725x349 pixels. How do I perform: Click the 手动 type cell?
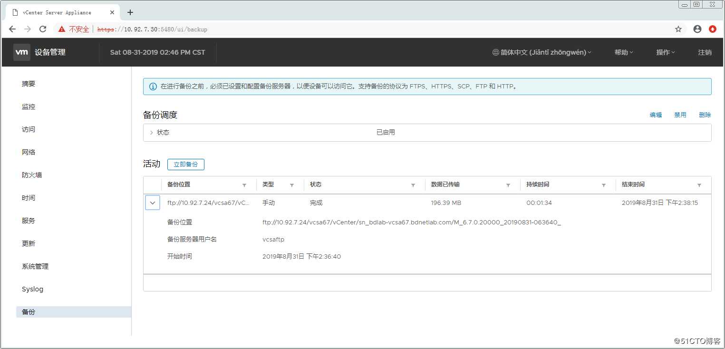click(x=269, y=203)
